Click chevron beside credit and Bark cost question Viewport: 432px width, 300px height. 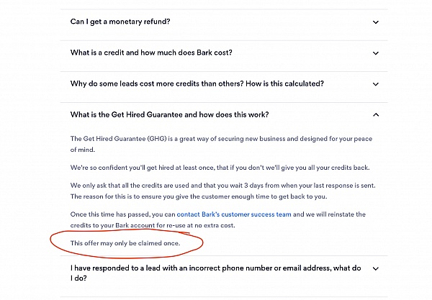click(375, 53)
